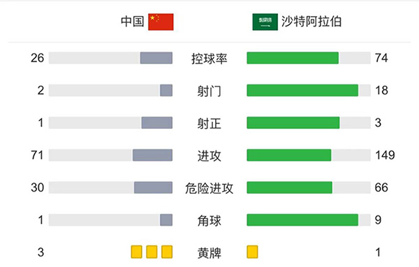Click the 角球 stat label
This screenshot has width=419, height=267.
(x=209, y=220)
